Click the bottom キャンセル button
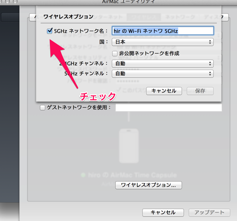Screen dimensions: 237x221 163,212
